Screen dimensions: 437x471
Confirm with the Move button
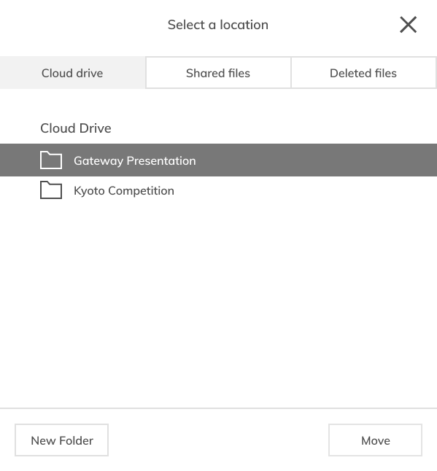376,440
